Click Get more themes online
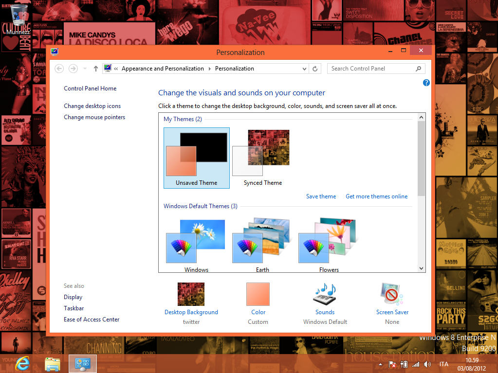Screen dimensions: 498x373 pyautogui.click(x=377, y=196)
